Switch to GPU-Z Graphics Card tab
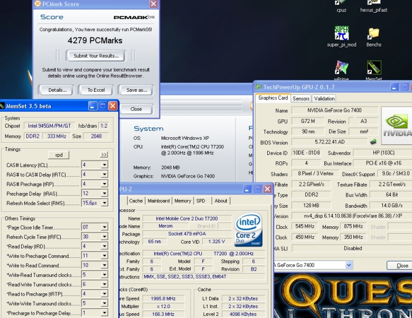Screen dimensions: 412x318 [x=273, y=98]
